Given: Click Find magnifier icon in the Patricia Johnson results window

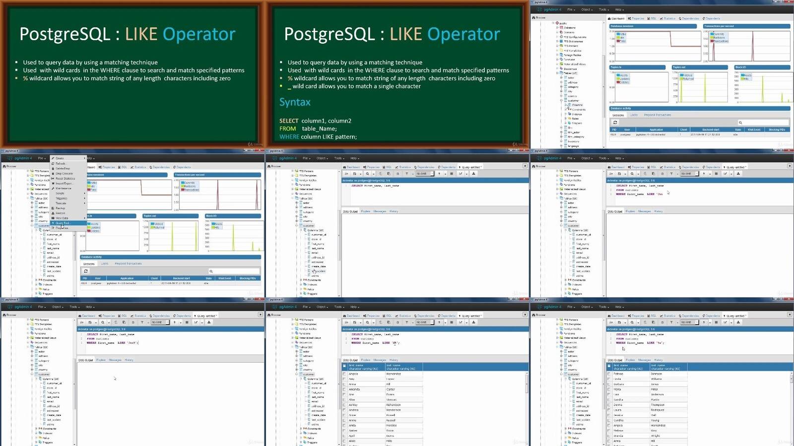Looking at the screenshot, I should click(632, 322).
